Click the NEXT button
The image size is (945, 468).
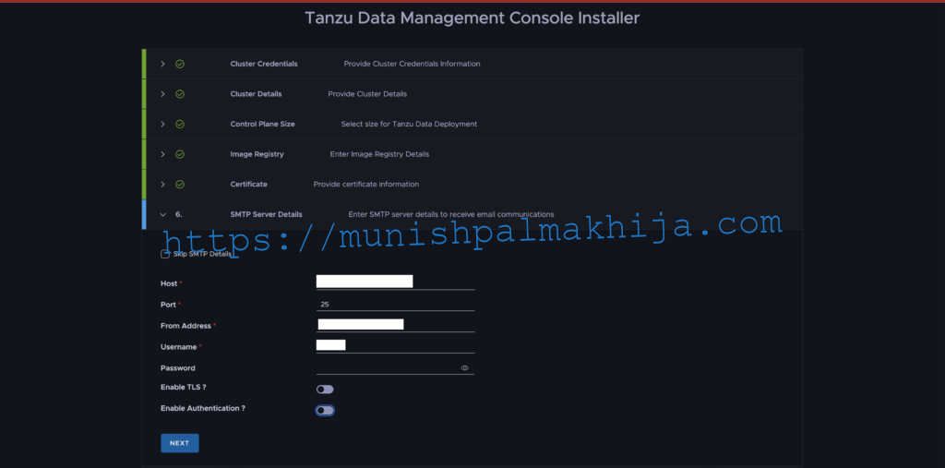pos(180,443)
